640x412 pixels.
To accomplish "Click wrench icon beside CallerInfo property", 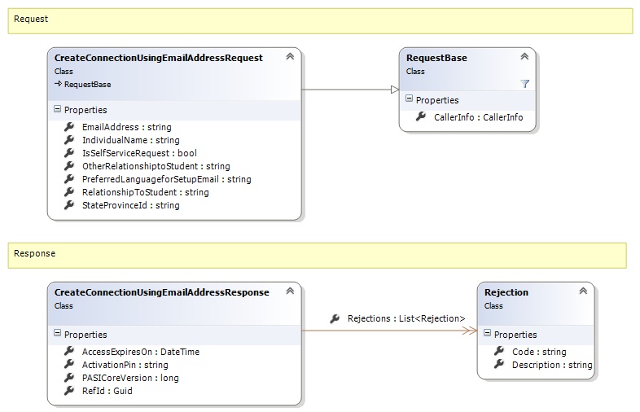I will (x=421, y=117).
